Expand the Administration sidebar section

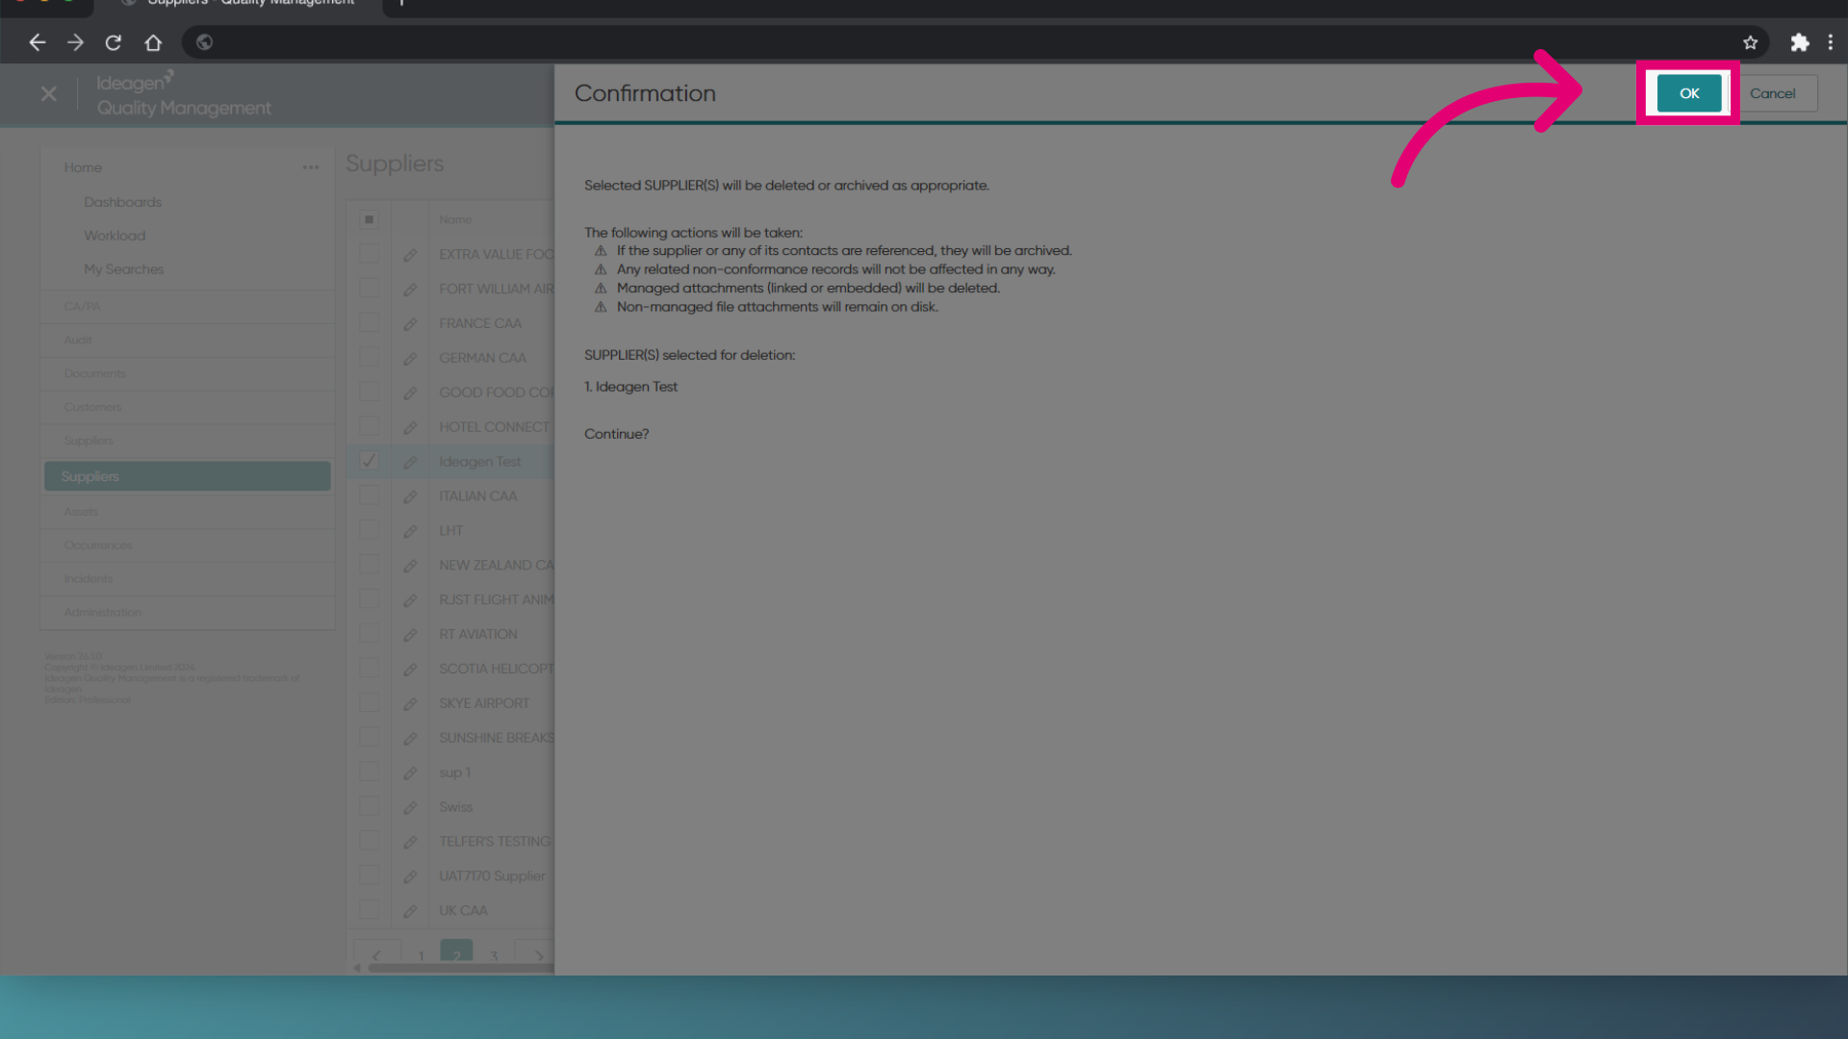[x=188, y=613]
